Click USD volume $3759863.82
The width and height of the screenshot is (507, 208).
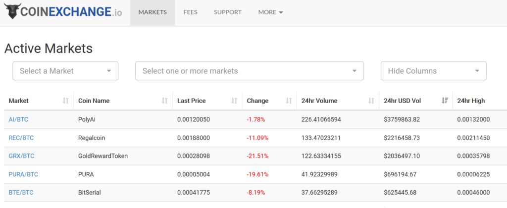coord(402,119)
